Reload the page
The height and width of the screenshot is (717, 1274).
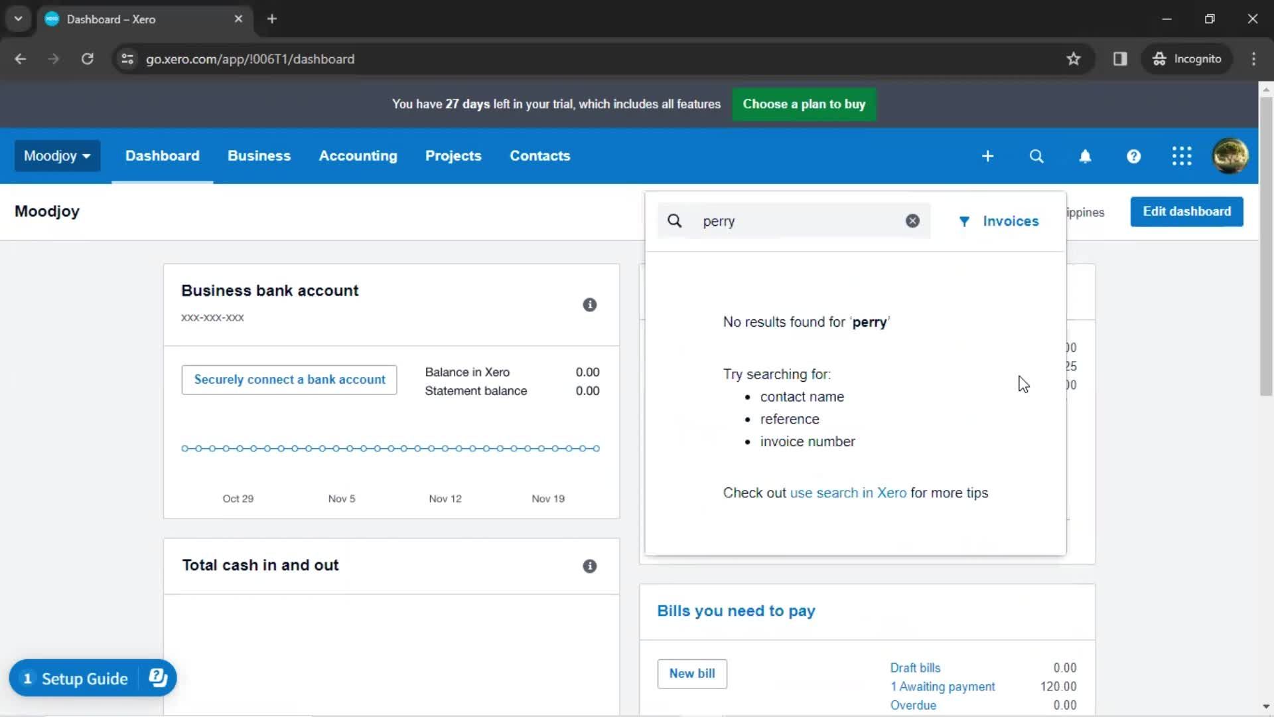point(87,59)
